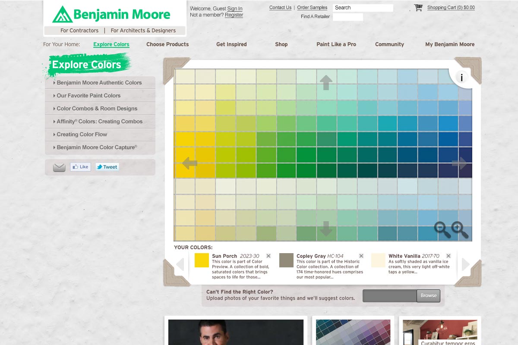Expand Benjamin Moore Authentic Colors section
518x345 pixels.
click(99, 83)
